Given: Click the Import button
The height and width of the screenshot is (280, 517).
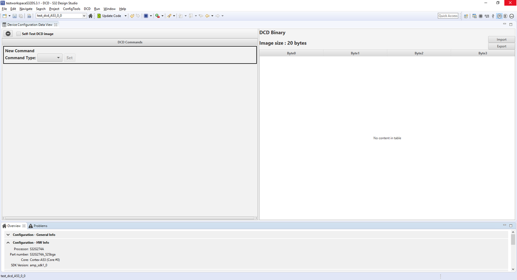Looking at the screenshot, I should 501,39.
